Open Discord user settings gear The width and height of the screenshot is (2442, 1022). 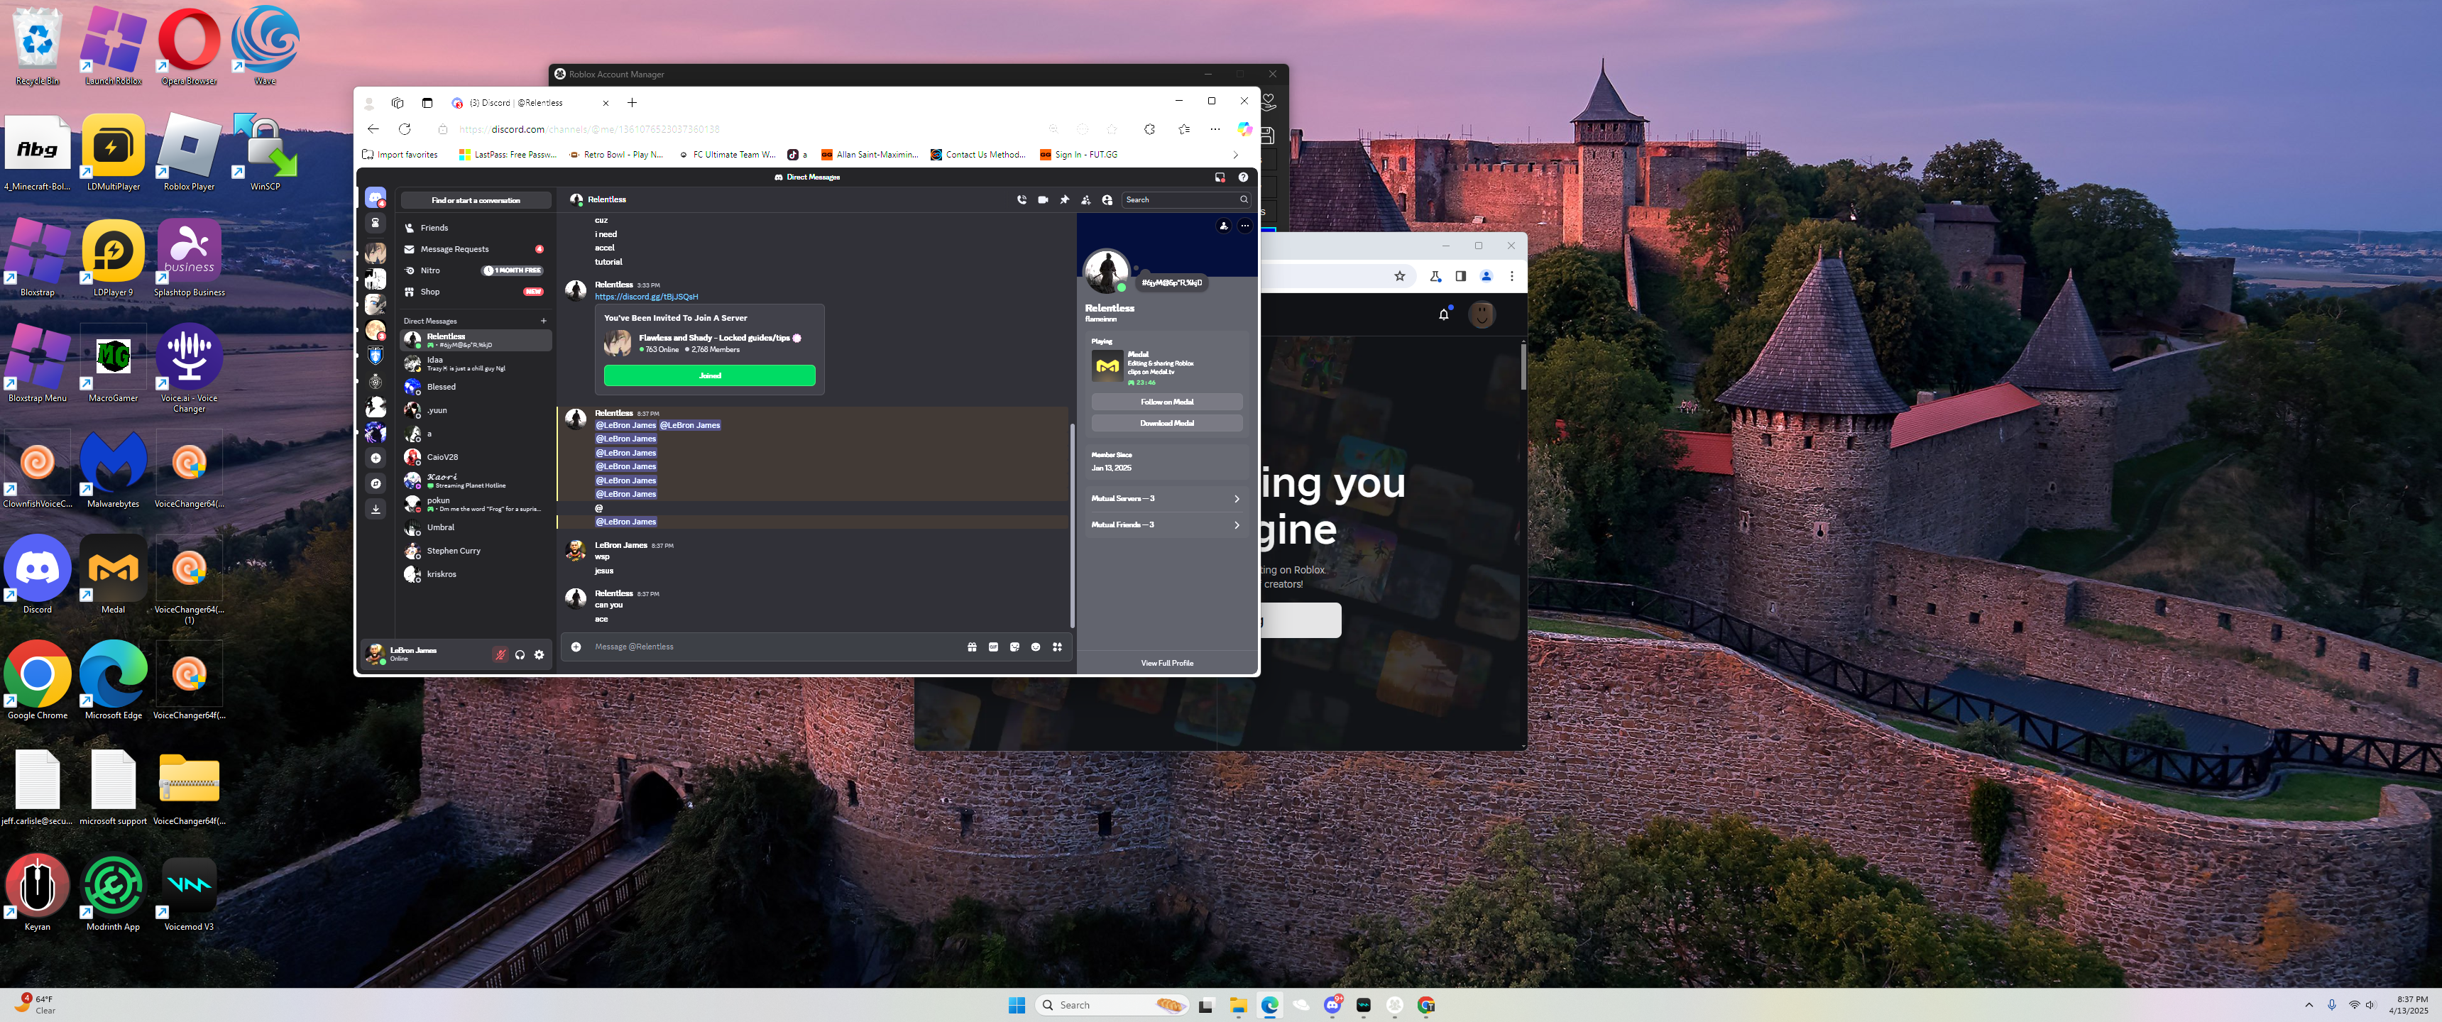[540, 655]
